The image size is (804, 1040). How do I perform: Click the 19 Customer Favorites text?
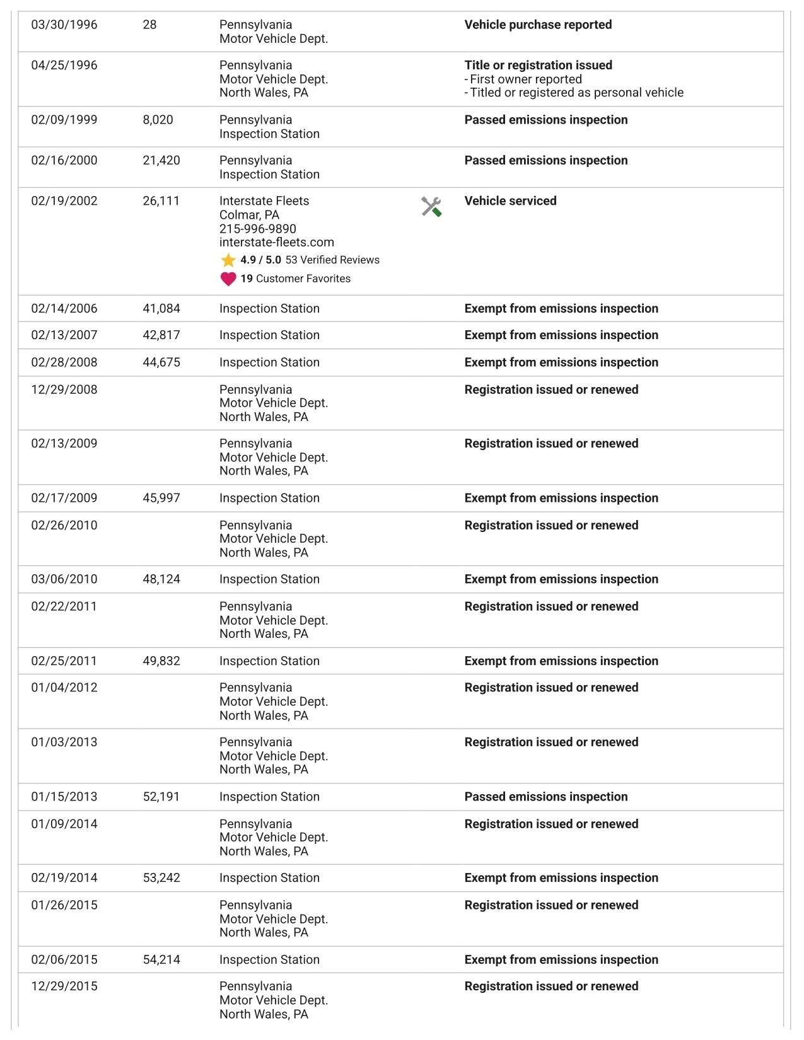(295, 279)
